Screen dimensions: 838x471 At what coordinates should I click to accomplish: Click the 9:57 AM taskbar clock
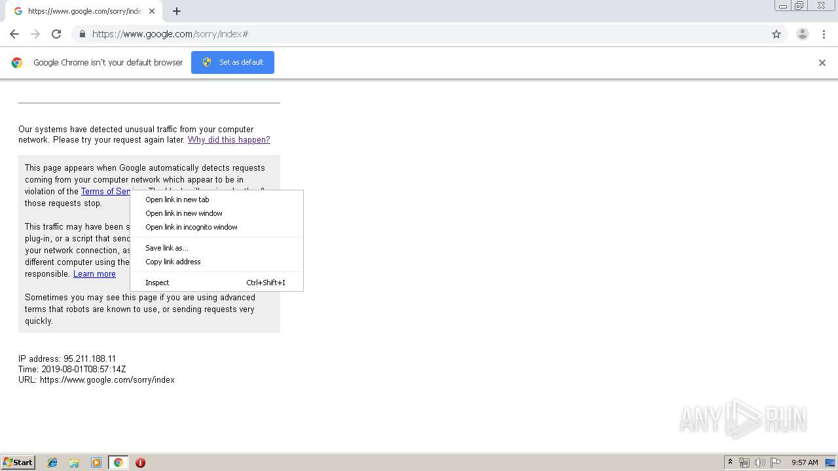coord(805,462)
